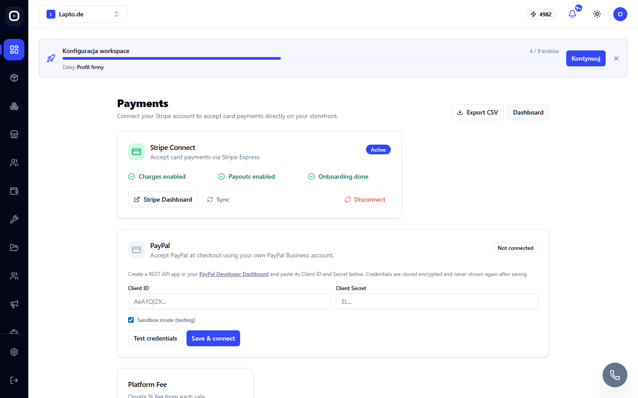Toggle the light/dark theme sun icon
638x398 pixels.
coord(597,14)
